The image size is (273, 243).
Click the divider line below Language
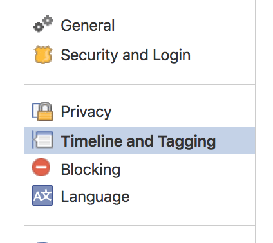tap(140, 226)
